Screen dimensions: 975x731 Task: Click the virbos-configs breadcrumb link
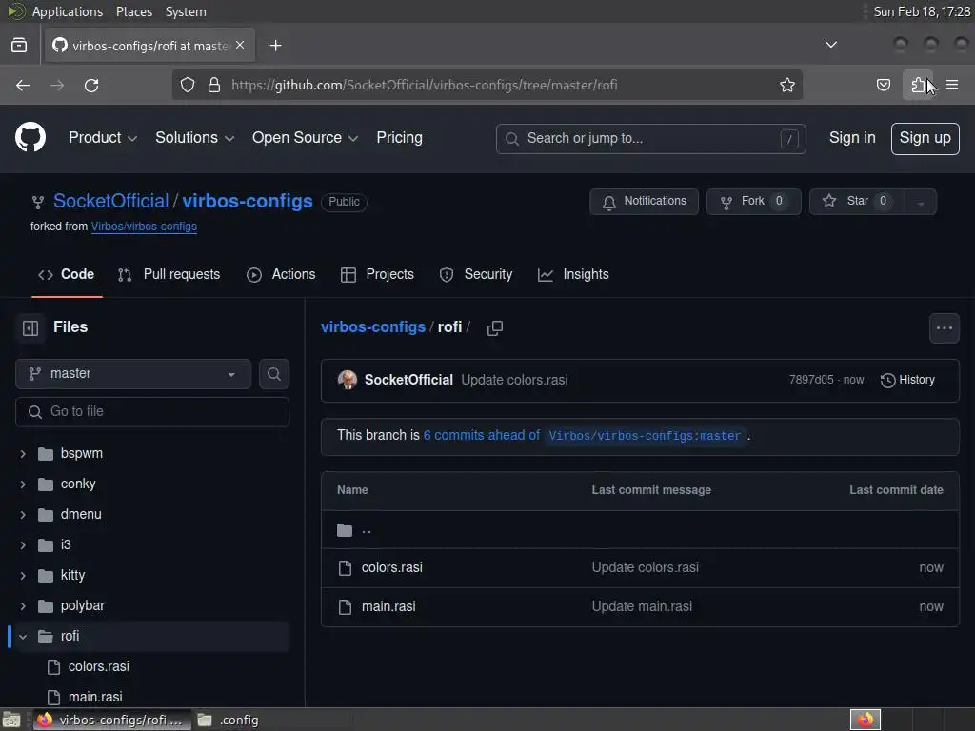click(373, 327)
